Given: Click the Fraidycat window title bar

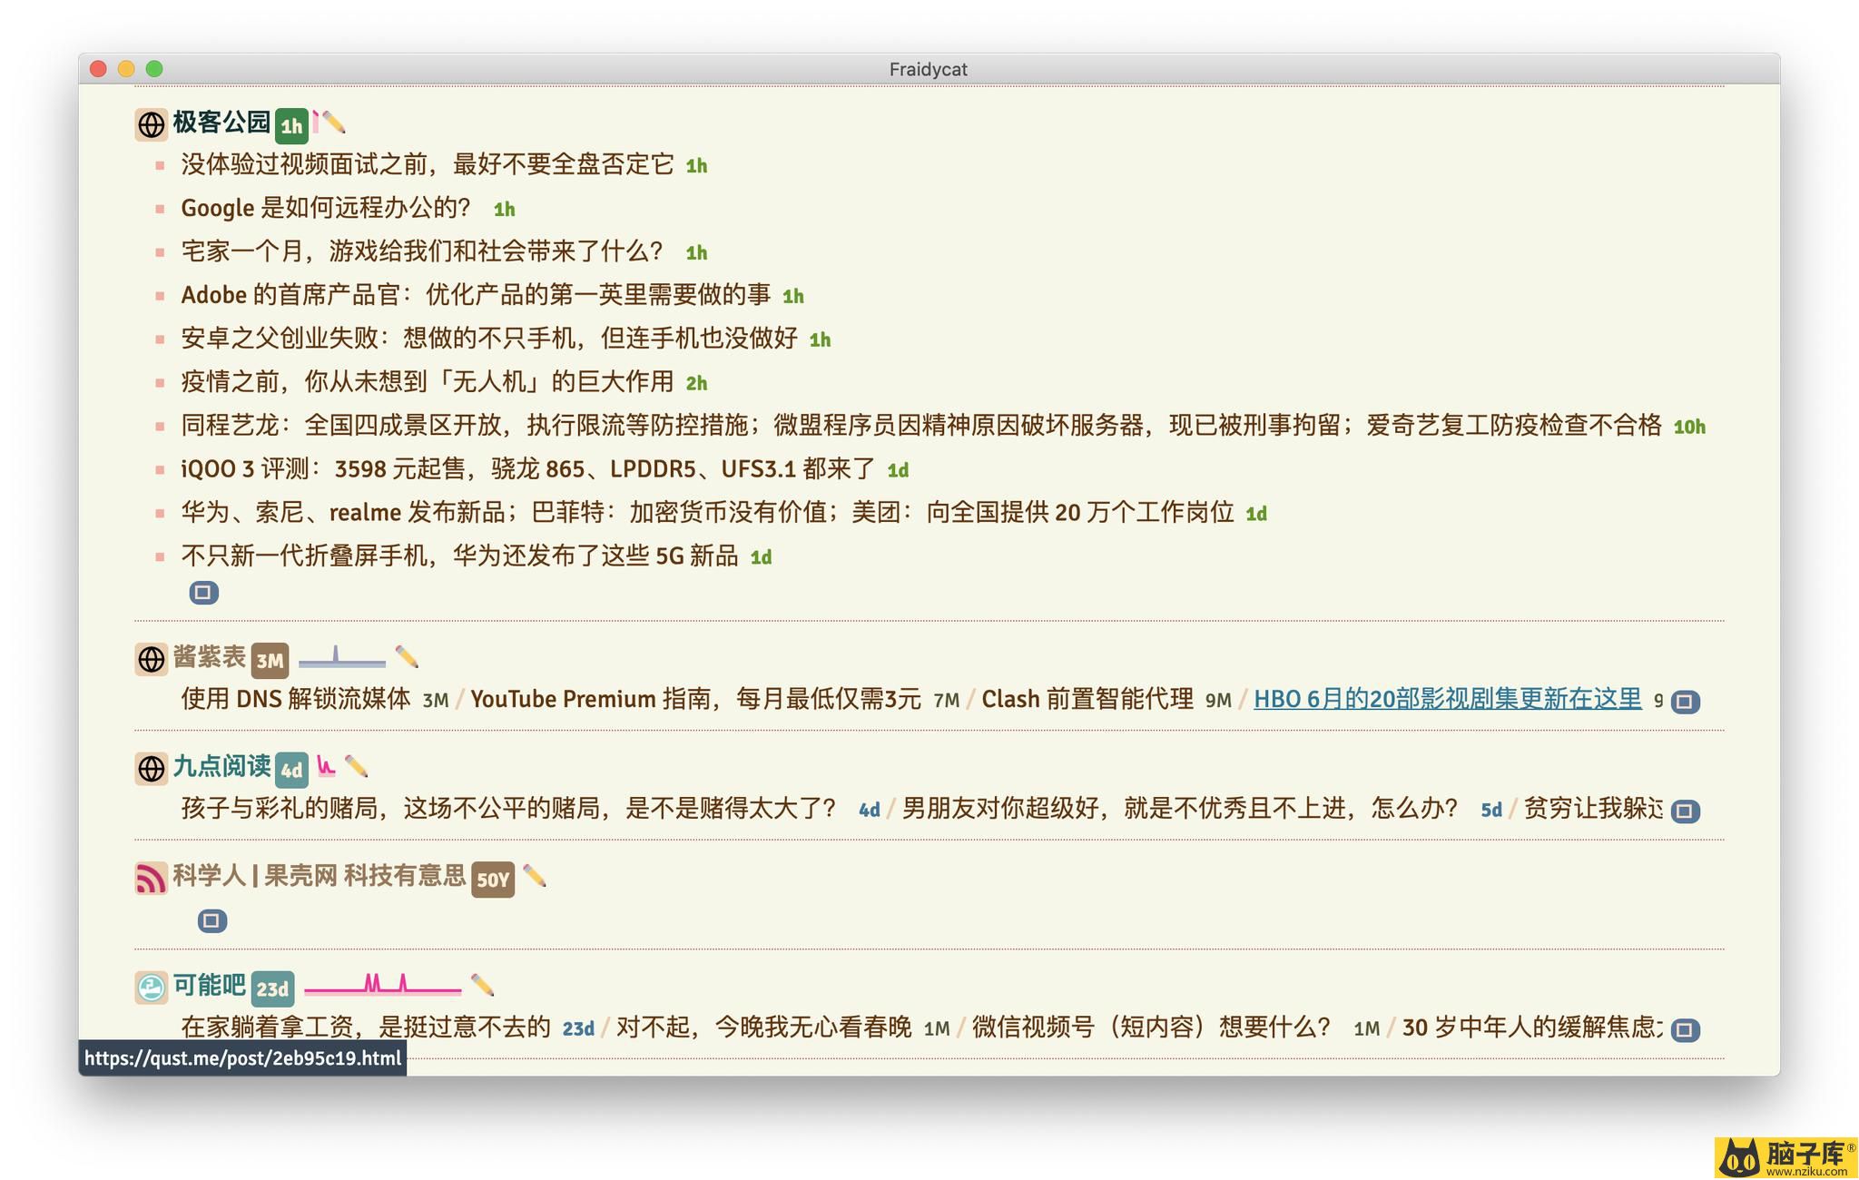Looking at the screenshot, I should tap(929, 69).
